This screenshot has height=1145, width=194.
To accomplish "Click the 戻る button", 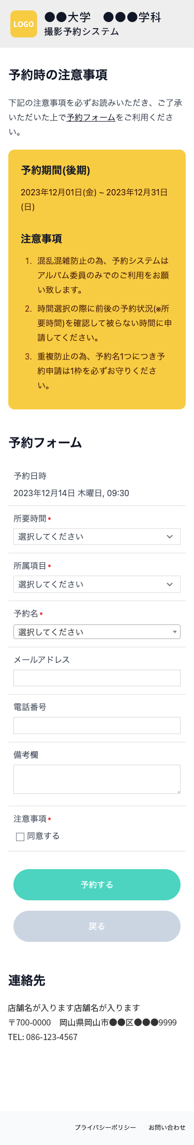I will coord(97,926).
